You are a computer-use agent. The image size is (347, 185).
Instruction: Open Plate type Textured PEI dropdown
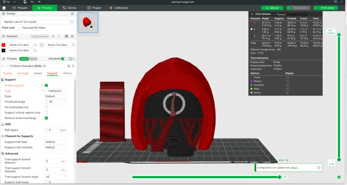[x=46, y=28]
